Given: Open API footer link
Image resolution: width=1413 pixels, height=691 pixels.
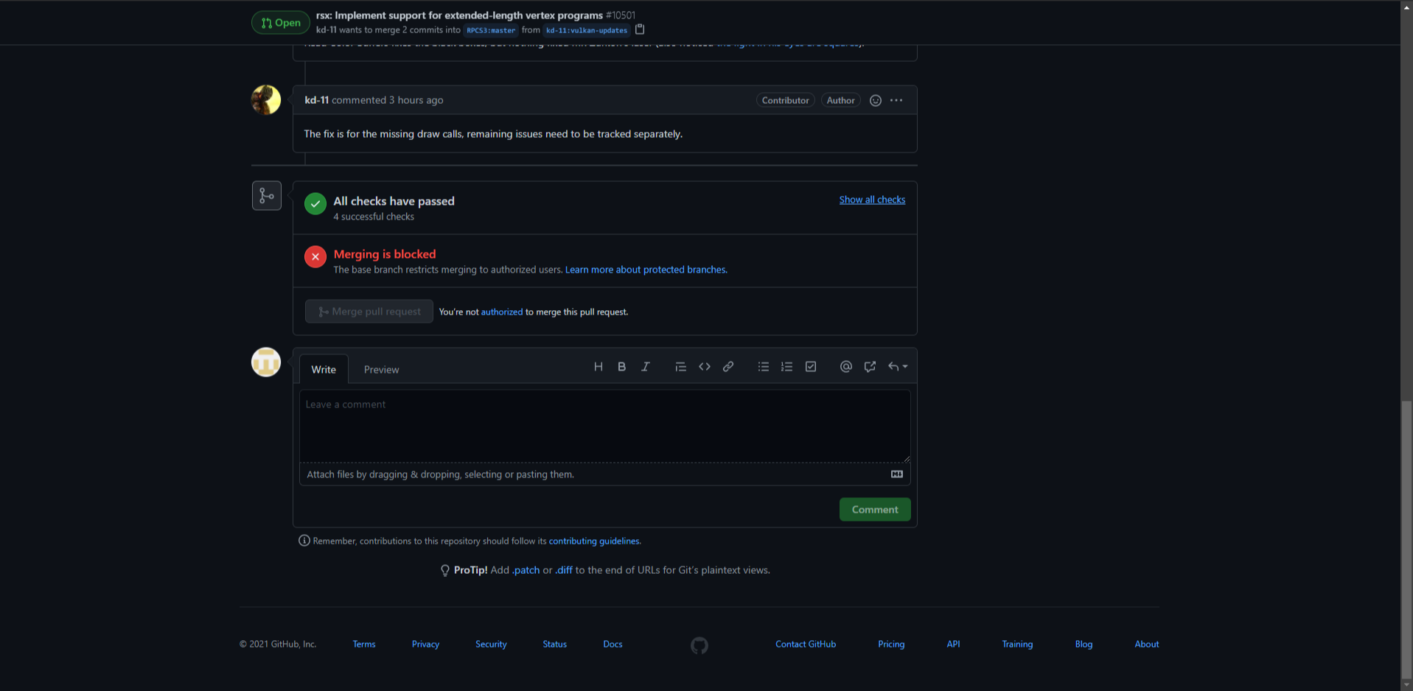Looking at the screenshot, I should [953, 644].
